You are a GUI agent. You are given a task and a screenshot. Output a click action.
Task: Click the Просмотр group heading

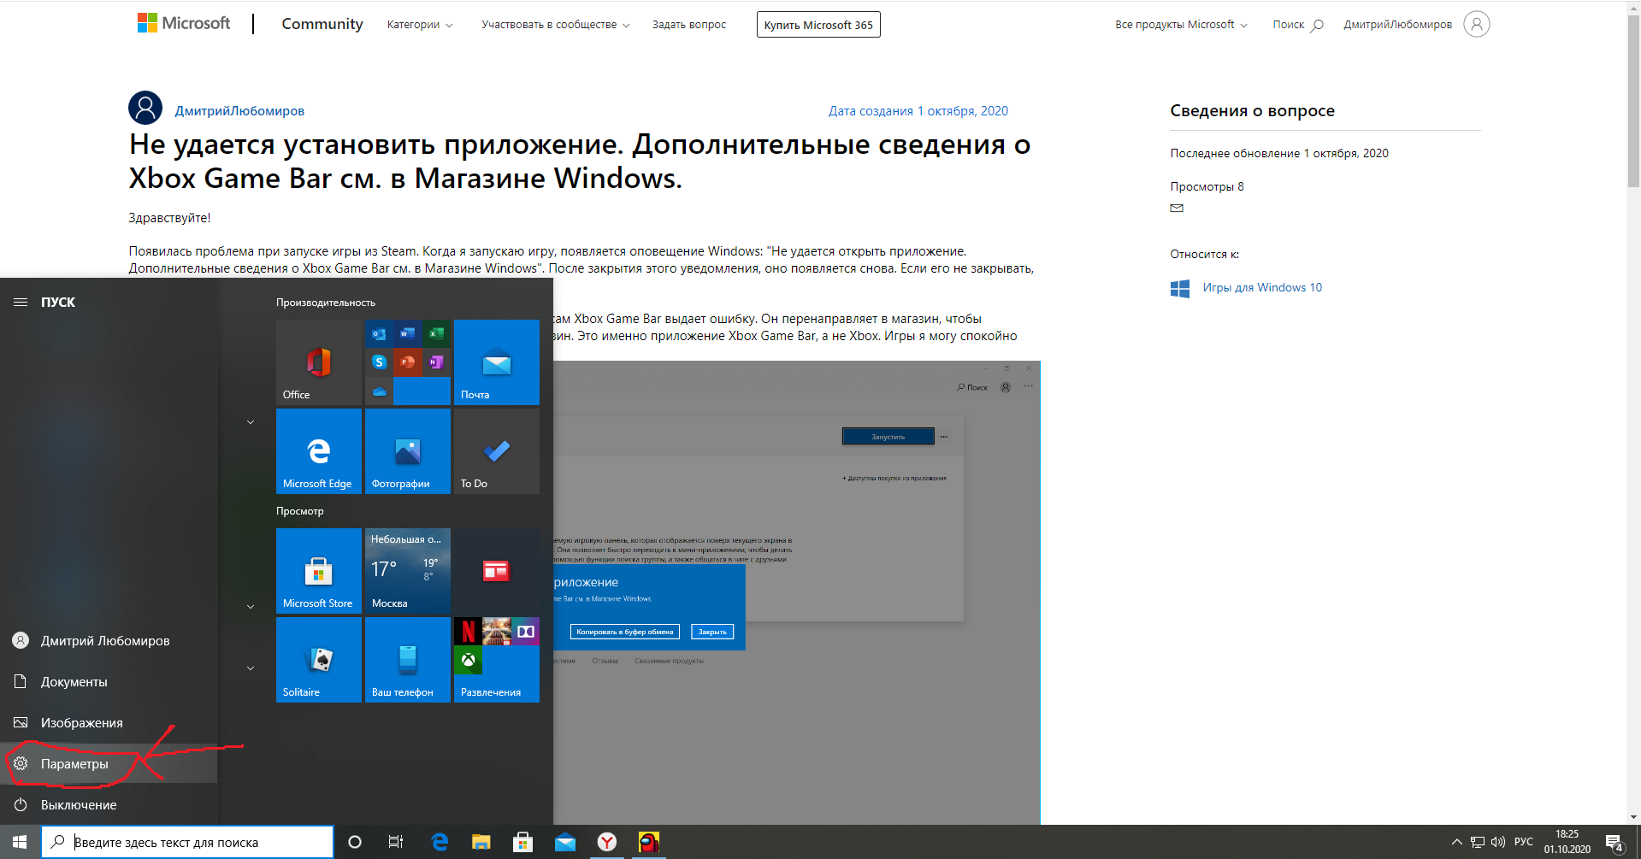point(300,511)
